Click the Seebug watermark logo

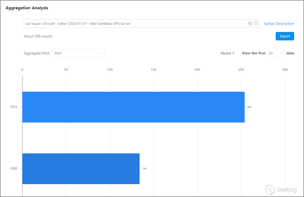click(x=281, y=189)
